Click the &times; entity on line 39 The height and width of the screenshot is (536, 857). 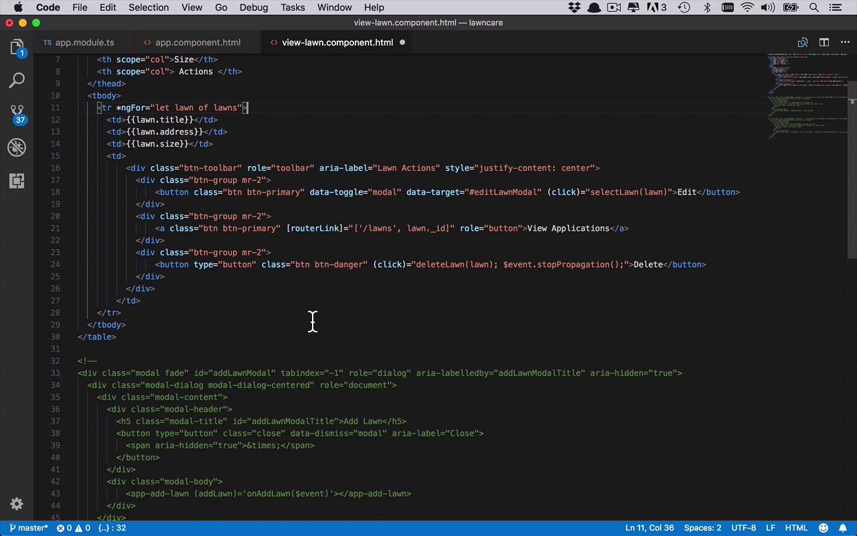point(264,445)
